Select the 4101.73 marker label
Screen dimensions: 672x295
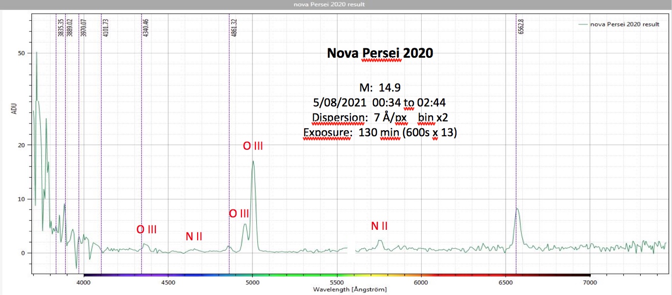pos(106,28)
